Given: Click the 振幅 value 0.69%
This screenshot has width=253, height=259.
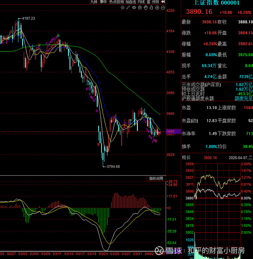Looking at the screenshot, I should 211,55.
